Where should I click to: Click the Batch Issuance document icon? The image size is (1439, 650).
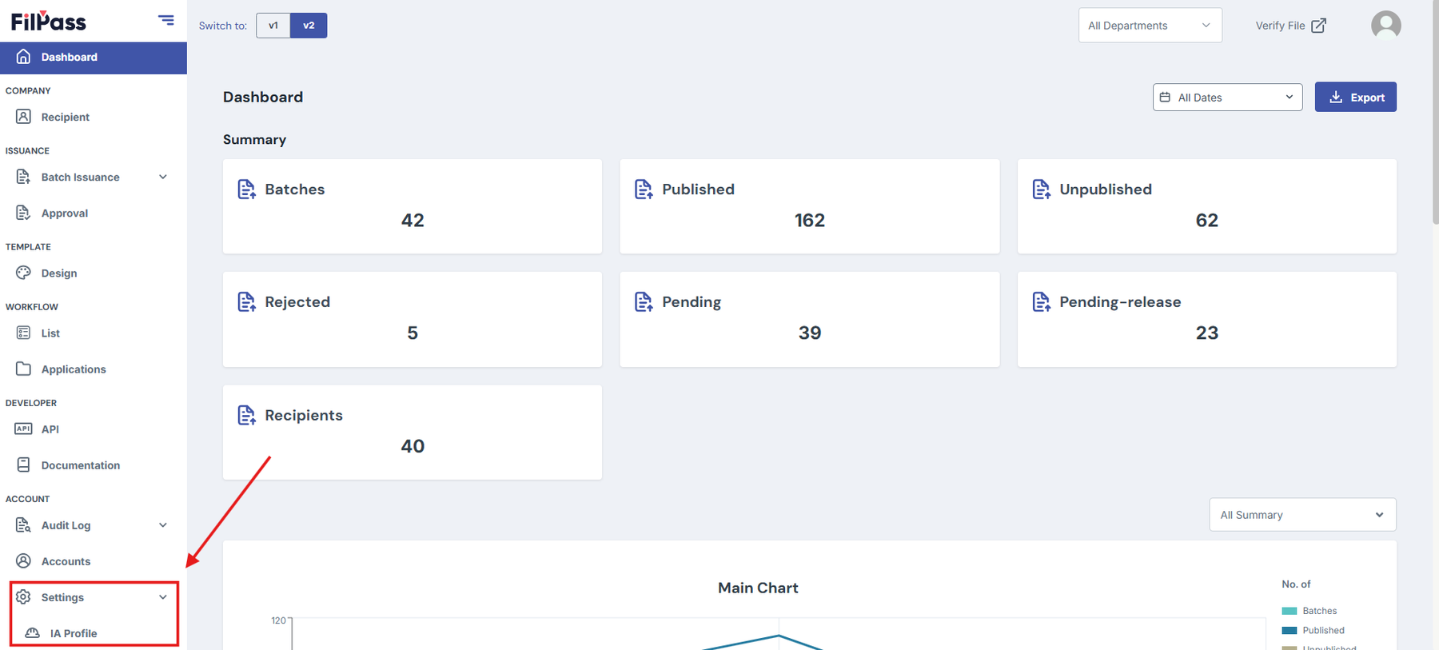tap(23, 177)
